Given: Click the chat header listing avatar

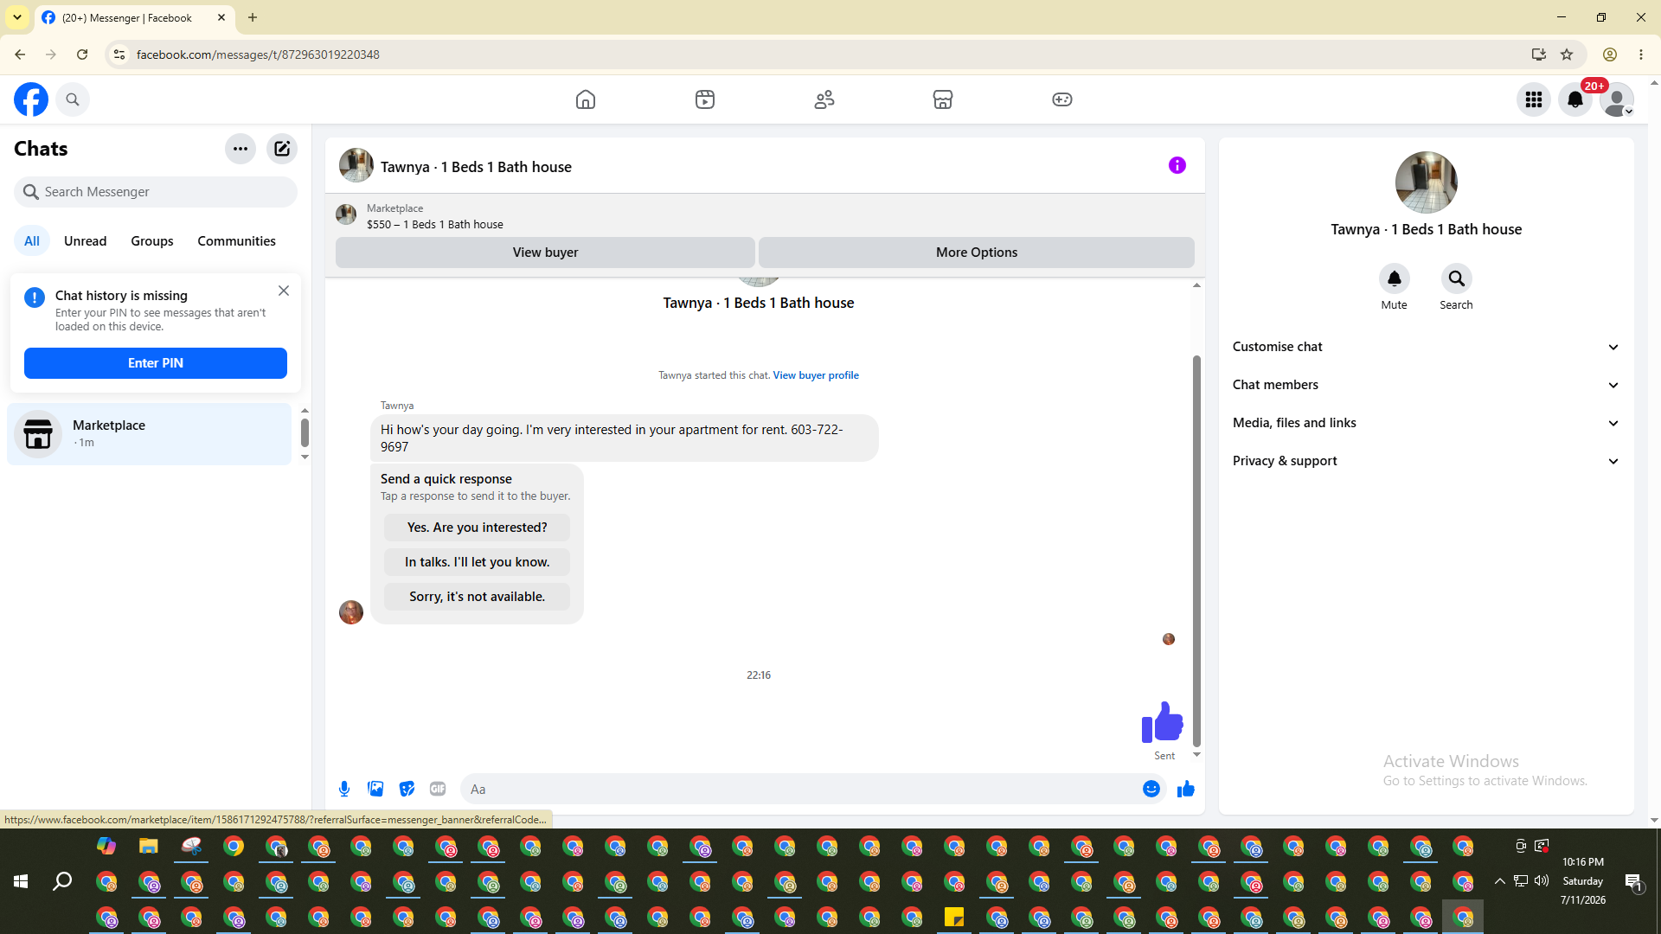Looking at the screenshot, I should 356,165.
